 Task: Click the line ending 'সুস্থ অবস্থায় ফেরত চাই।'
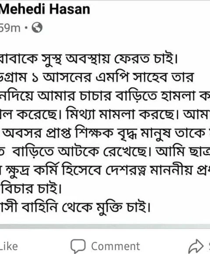[x=89, y=59]
